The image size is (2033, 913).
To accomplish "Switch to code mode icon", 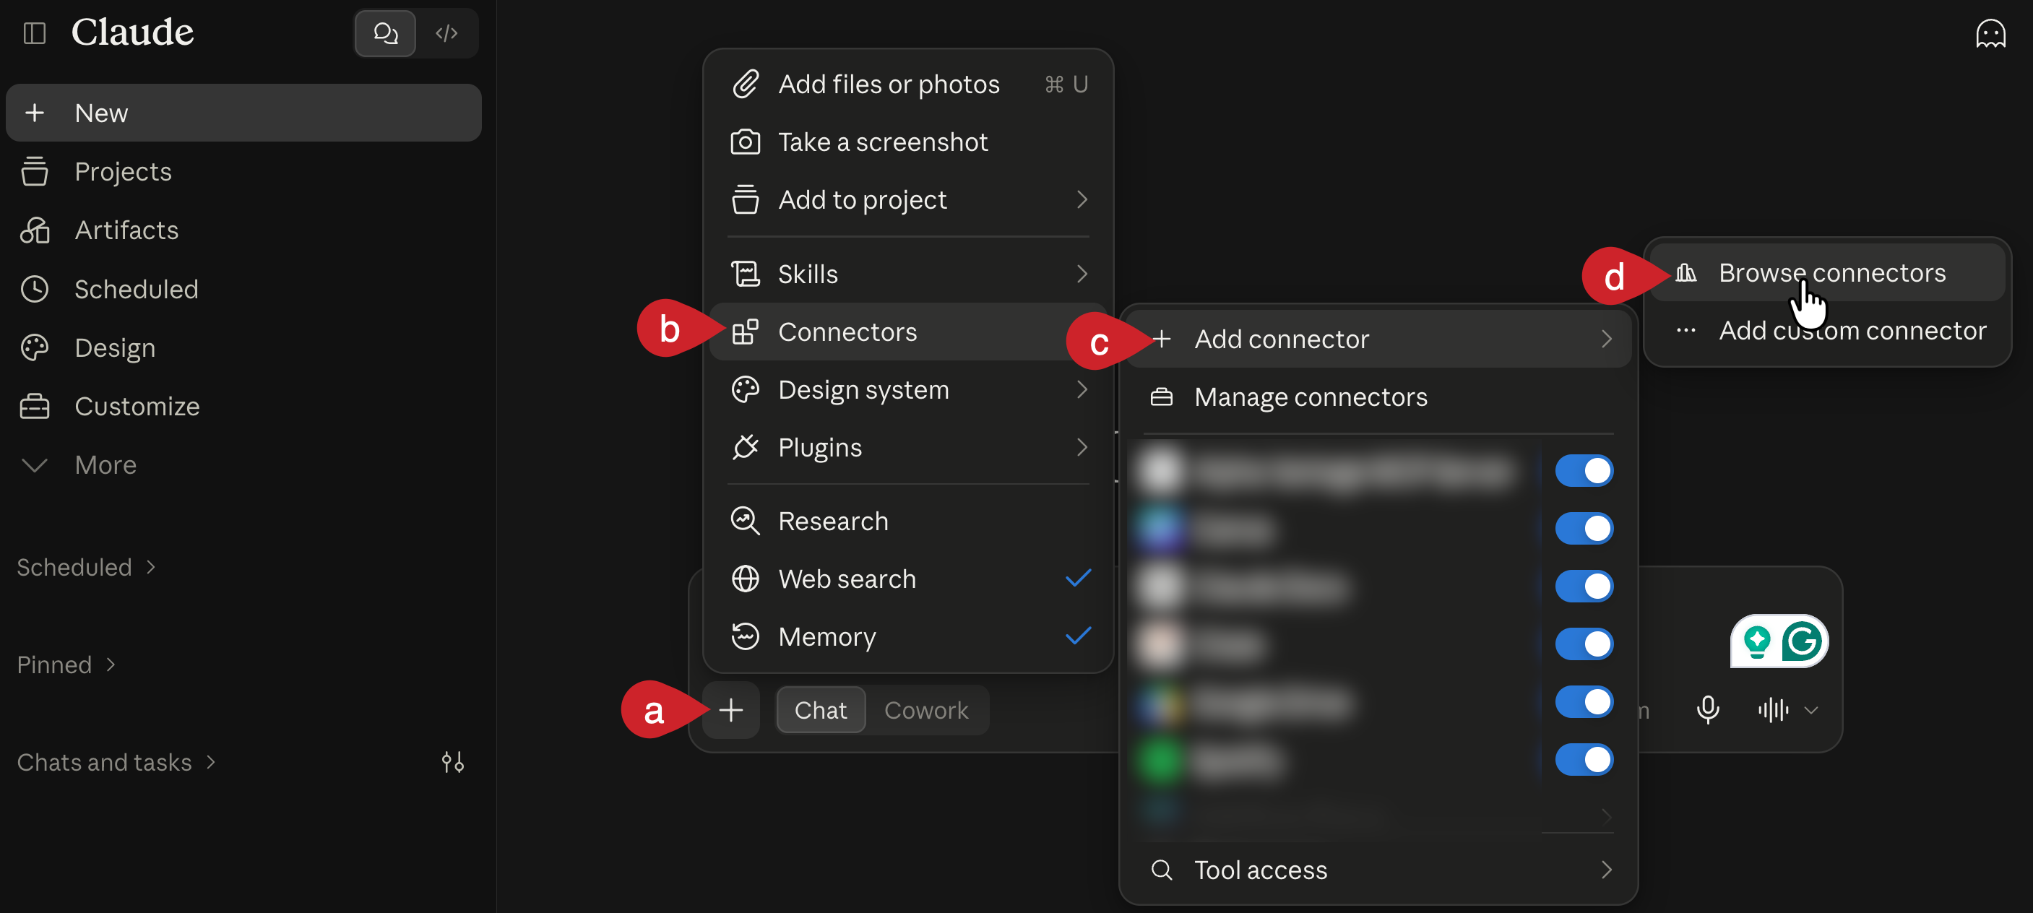I will click(x=446, y=33).
